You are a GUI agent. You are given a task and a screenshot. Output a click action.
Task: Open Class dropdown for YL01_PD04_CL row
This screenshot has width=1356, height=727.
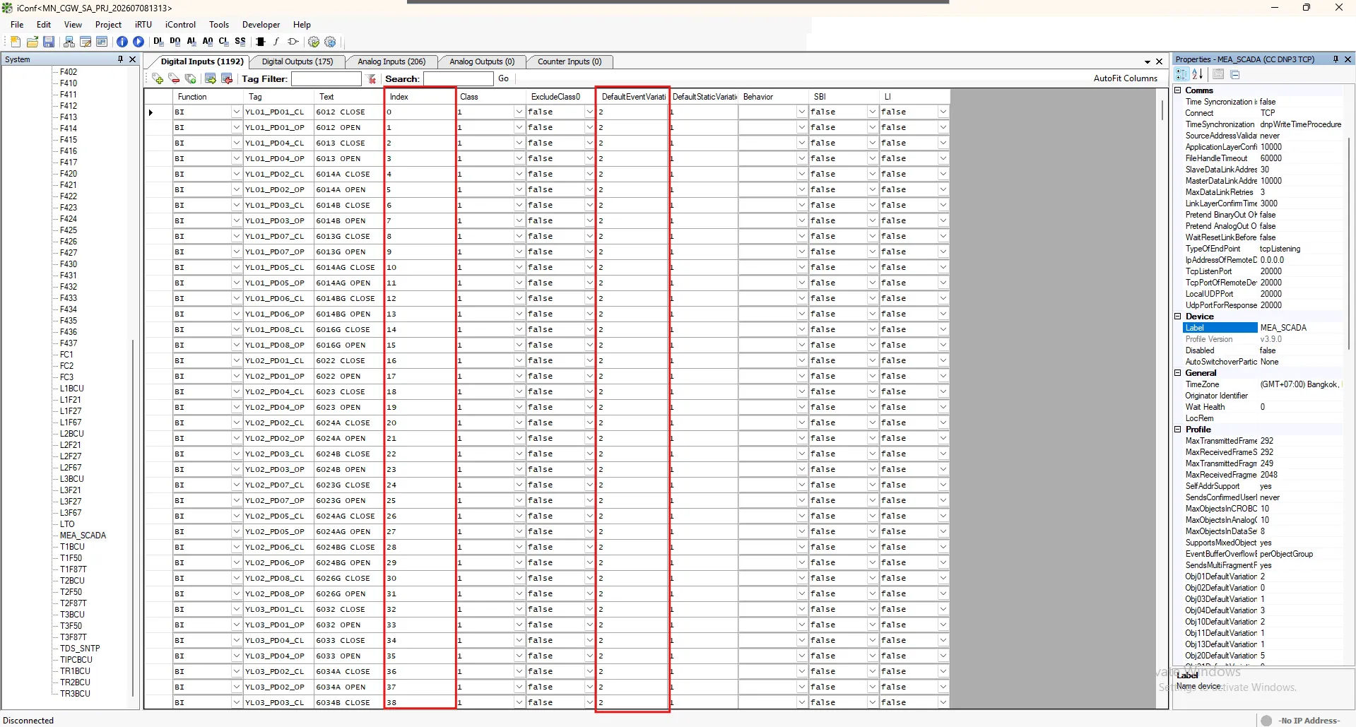519,143
